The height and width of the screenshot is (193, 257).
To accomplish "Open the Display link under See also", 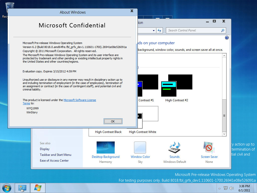I will [x=45, y=149].
